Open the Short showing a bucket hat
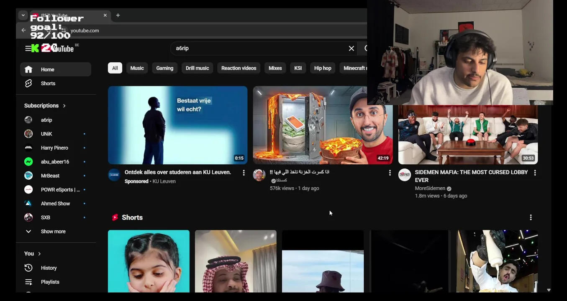 point(323,261)
